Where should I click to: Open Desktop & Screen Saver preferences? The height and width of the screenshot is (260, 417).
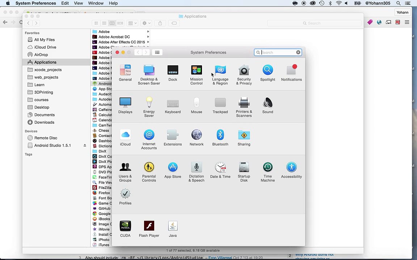click(149, 74)
